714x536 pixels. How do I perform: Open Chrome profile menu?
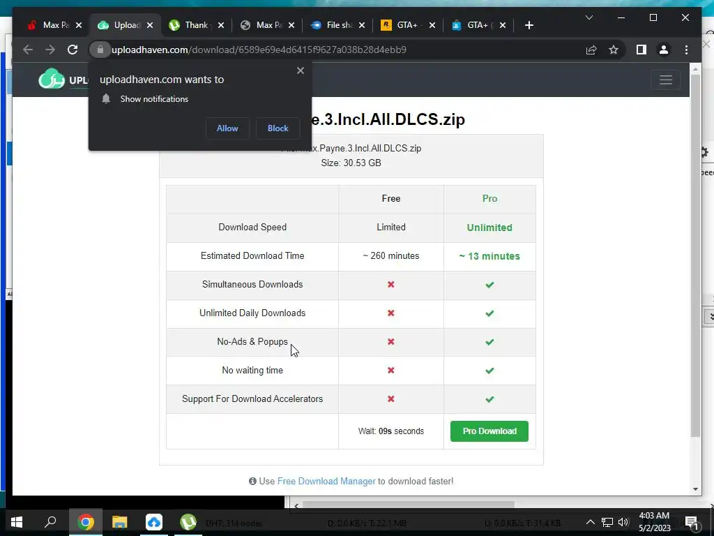(x=664, y=50)
